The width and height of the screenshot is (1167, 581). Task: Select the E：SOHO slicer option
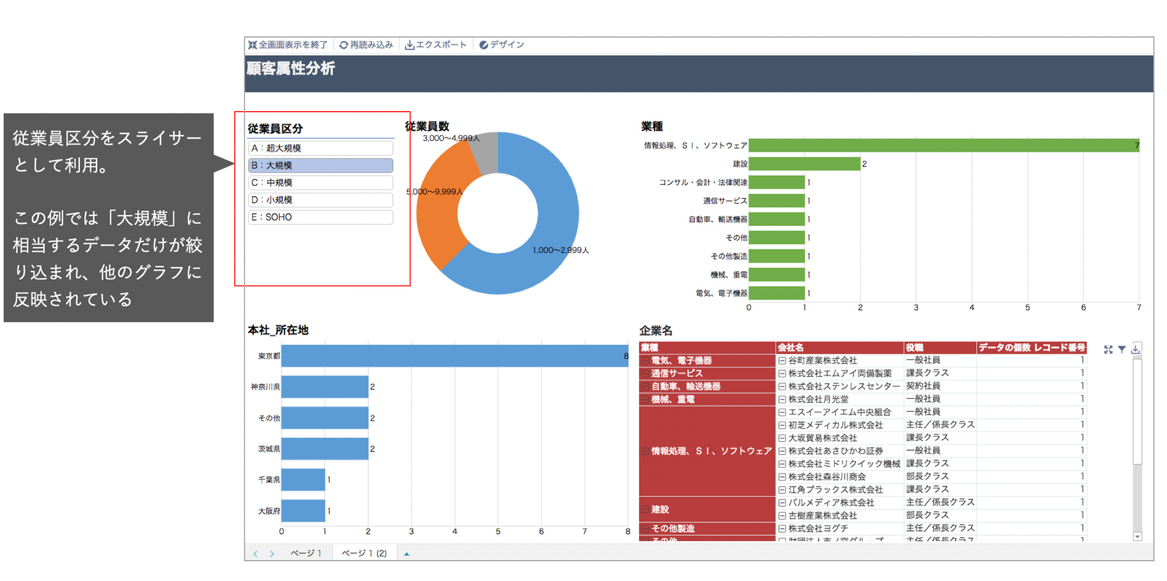(320, 217)
